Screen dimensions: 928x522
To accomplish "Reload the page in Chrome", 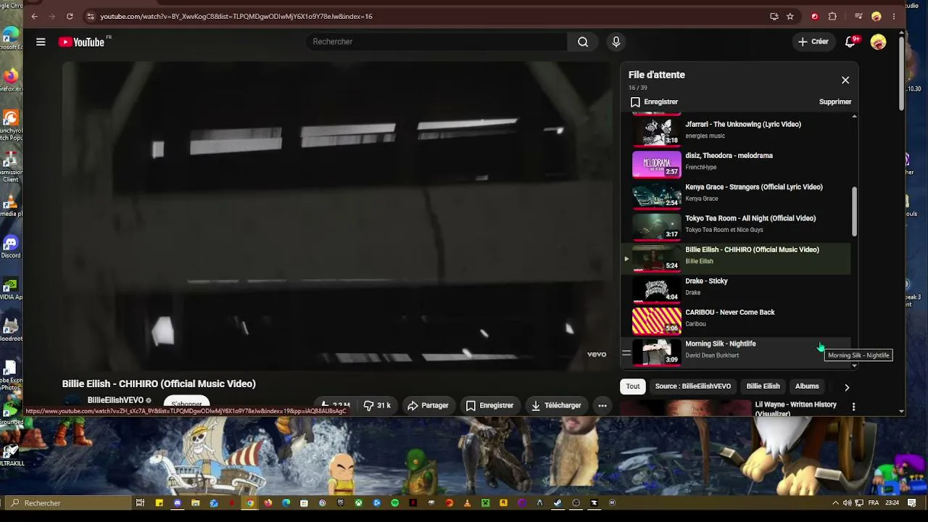I will click(70, 16).
